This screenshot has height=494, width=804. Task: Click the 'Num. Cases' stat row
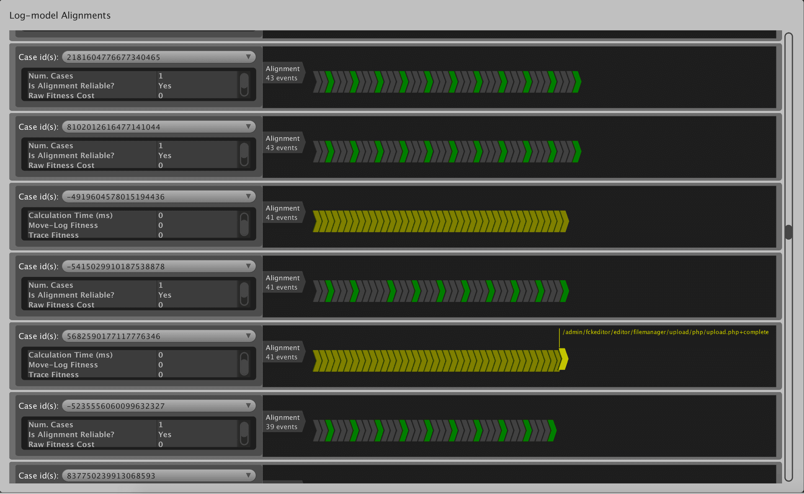pyautogui.click(x=50, y=76)
